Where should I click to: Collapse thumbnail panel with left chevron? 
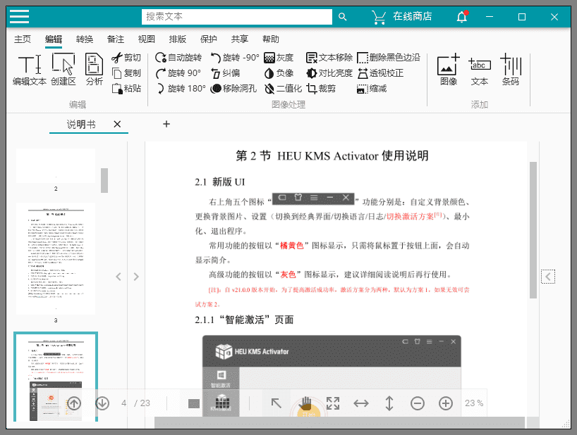119,277
